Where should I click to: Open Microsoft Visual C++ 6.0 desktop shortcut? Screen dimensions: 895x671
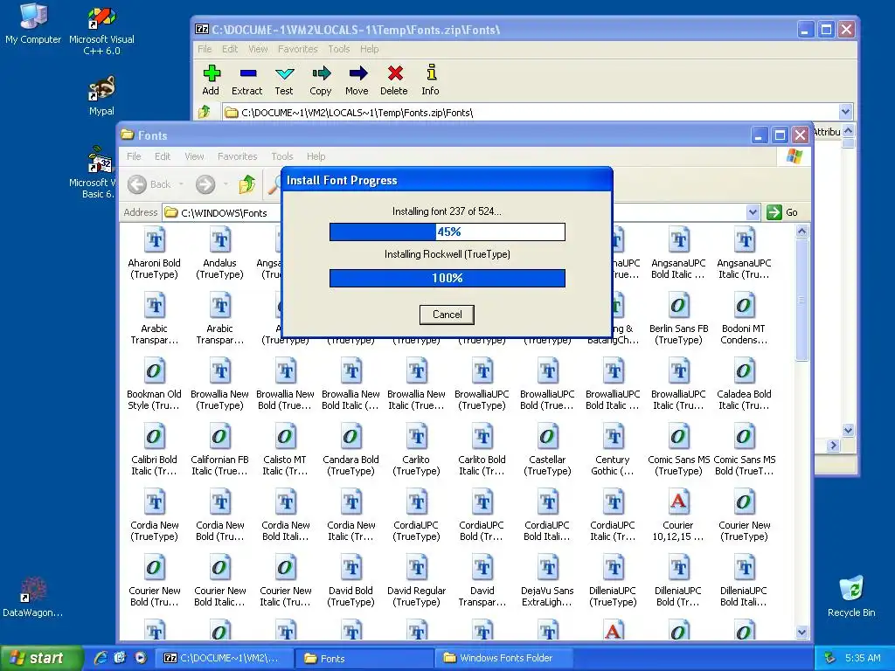pos(101,30)
